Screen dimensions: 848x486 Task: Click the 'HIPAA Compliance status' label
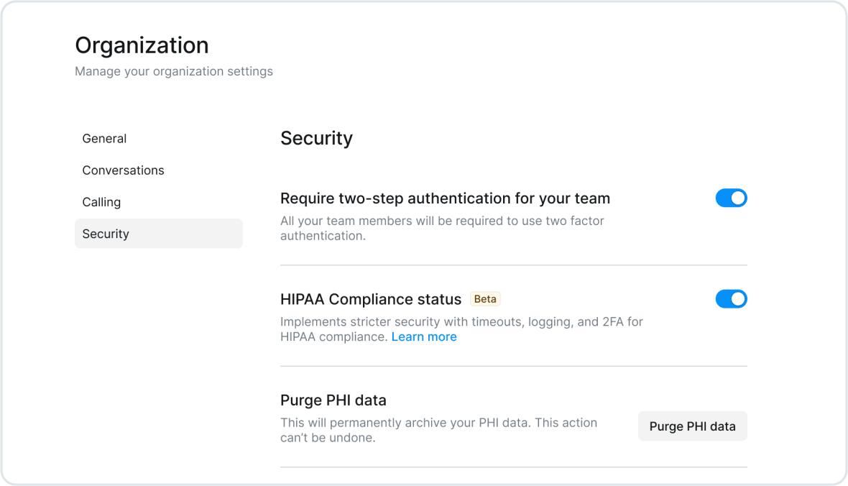pos(371,299)
